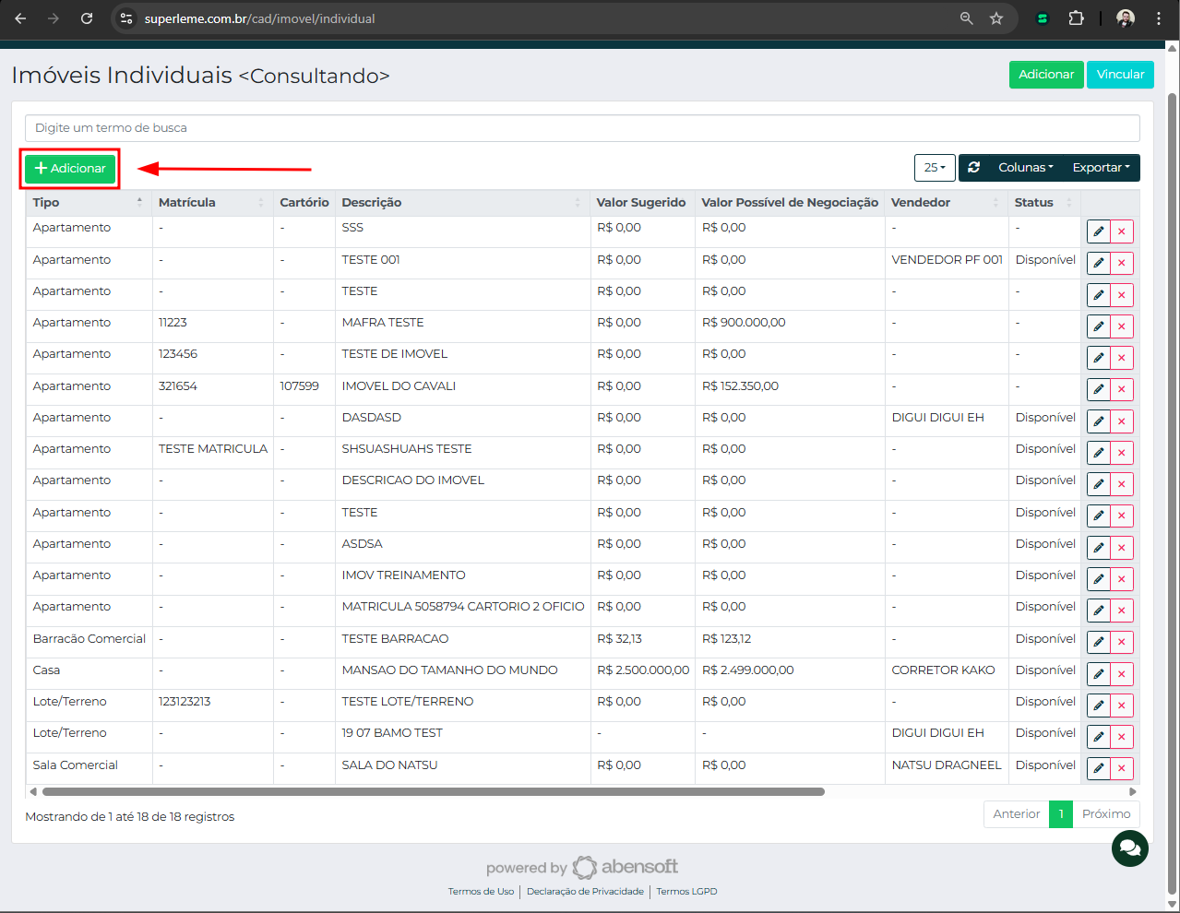
Task: Delete the SALA DO NATSU row
Action: (1122, 768)
